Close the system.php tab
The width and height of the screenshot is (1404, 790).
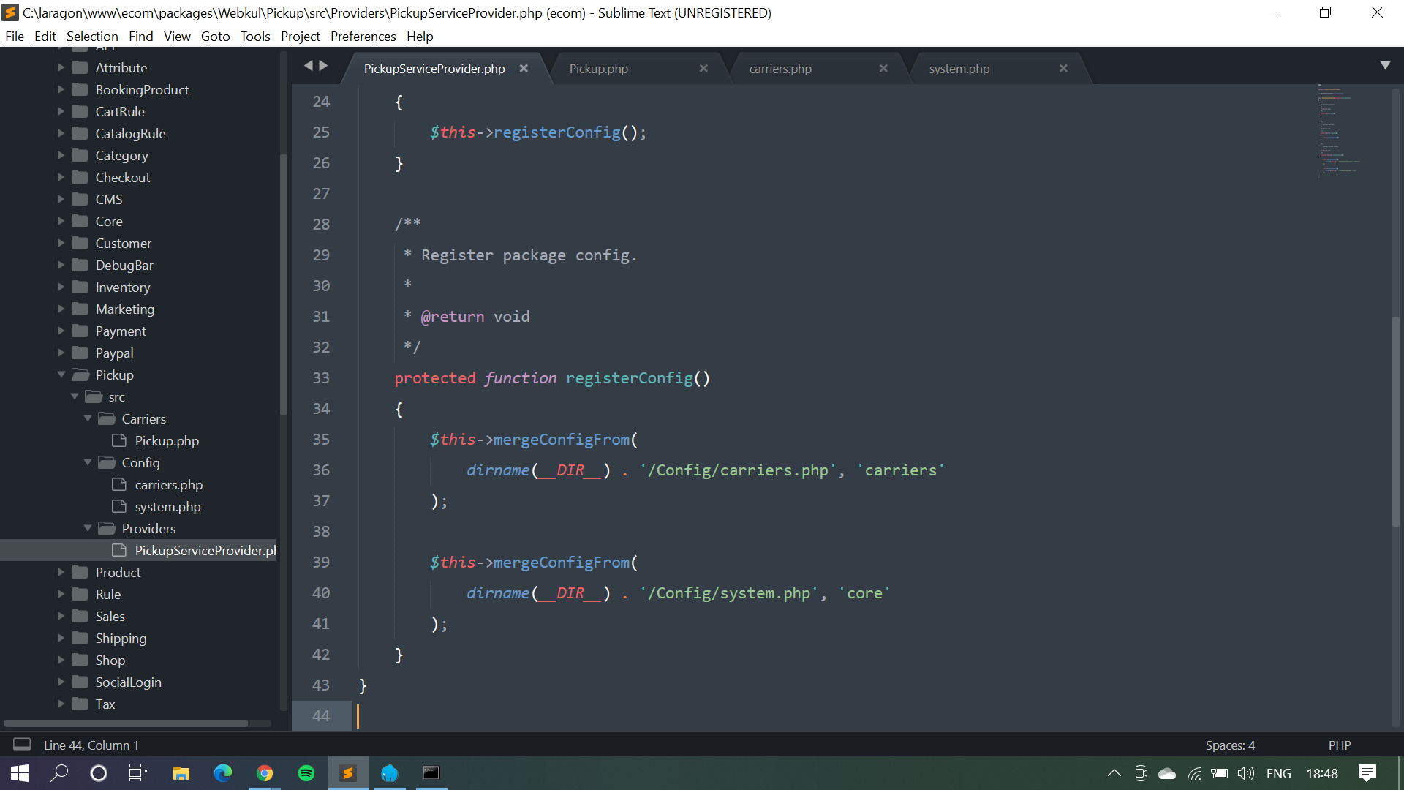(1063, 68)
